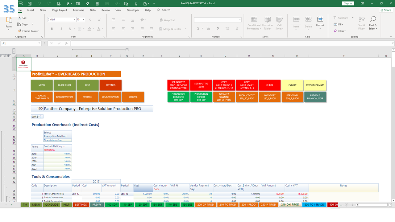Open the Format cells dropdown
This screenshot has height=222, width=395.
[x=320, y=23]
